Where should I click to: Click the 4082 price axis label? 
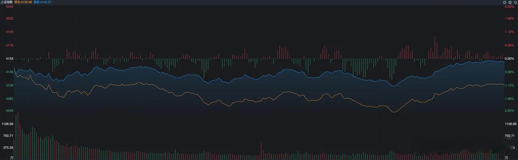coord(10,99)
